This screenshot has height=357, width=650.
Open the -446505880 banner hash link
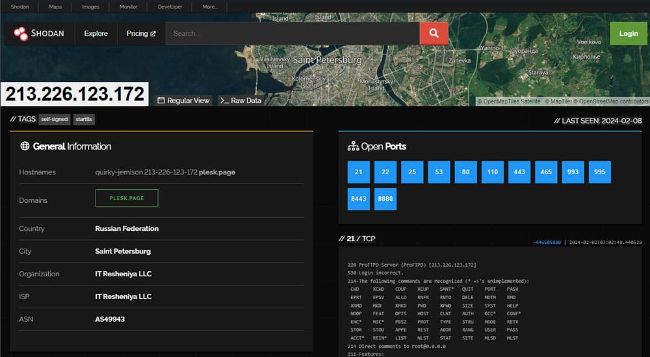point(547,242)
